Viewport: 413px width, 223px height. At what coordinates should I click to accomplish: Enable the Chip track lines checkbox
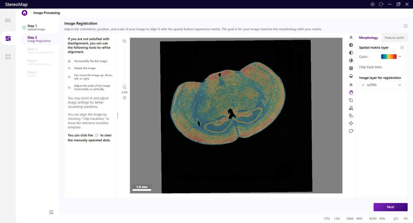402,67
